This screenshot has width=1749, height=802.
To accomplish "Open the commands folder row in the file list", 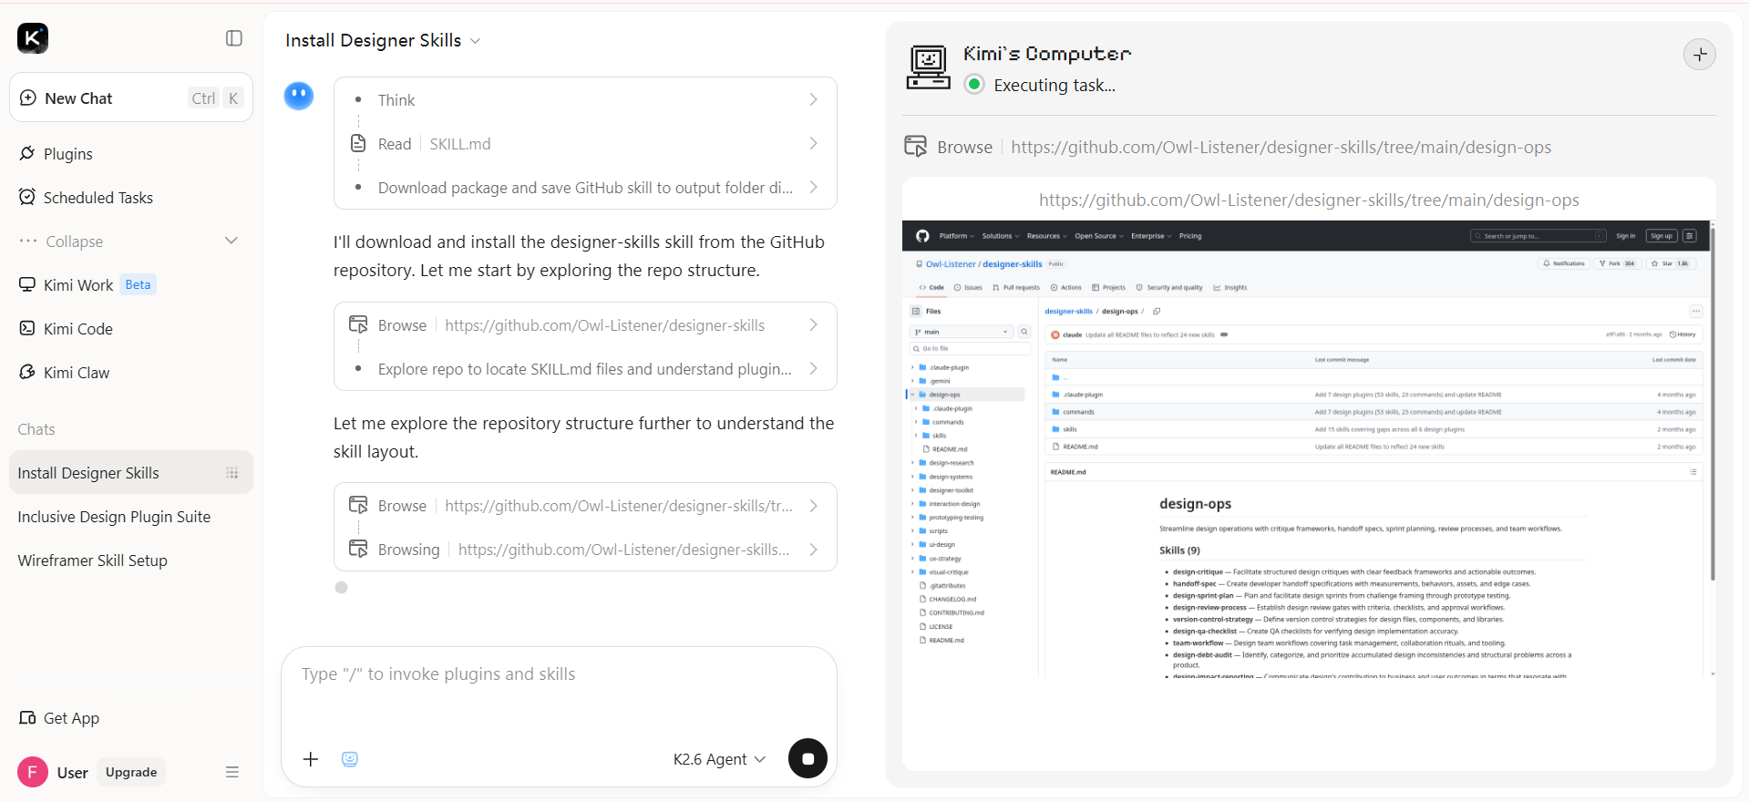I will (1374, 412).
